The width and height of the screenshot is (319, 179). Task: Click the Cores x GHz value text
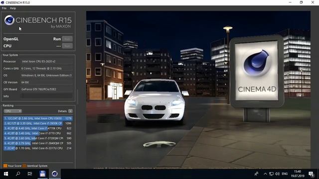pos(41,69)
